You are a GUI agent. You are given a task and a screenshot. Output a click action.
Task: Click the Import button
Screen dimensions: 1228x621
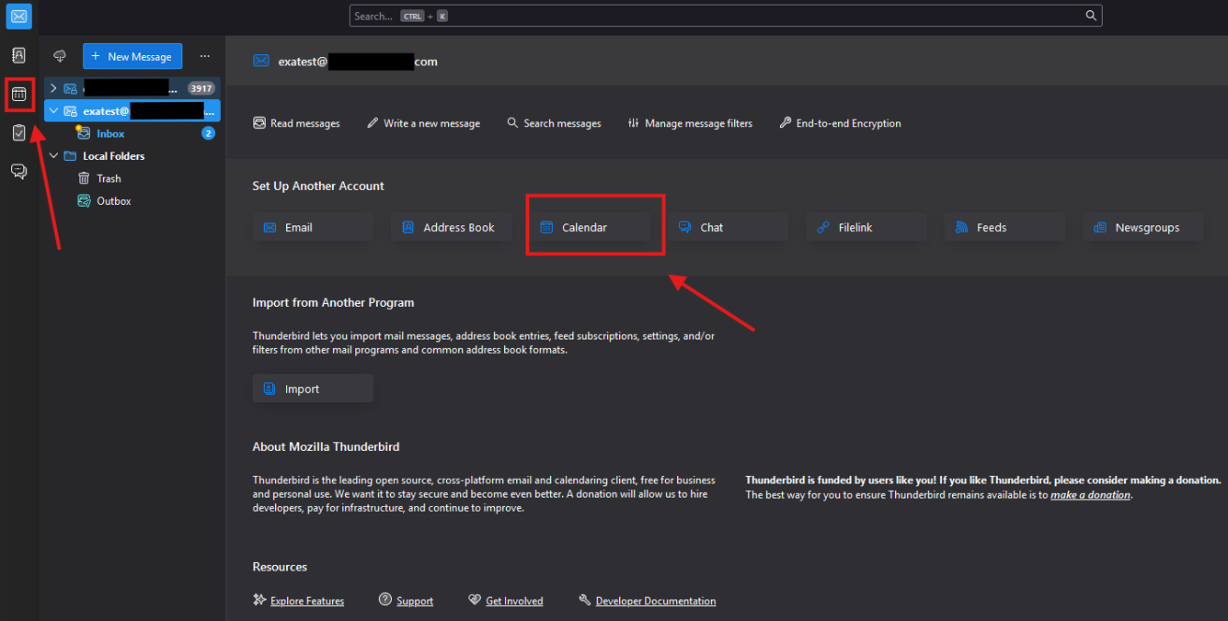pos(312,389)
